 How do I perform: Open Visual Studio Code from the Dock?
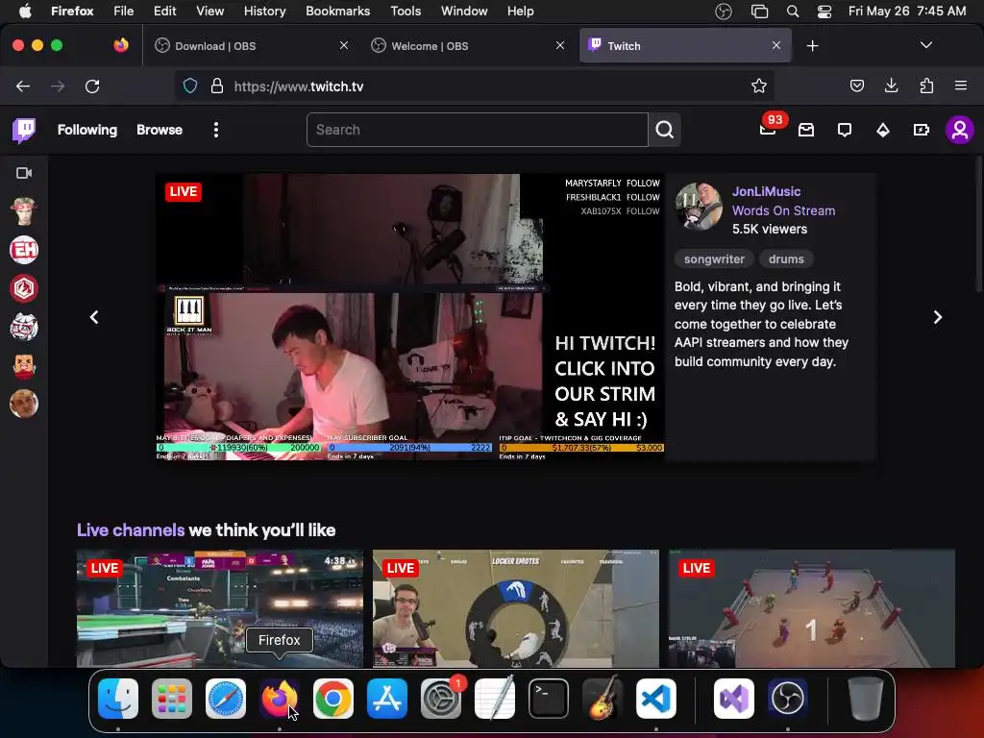point(655,698)
